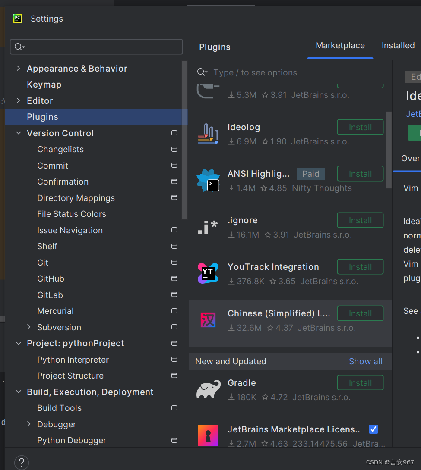The height and width of the screenshot is (470, 421).
Task: Uncheck the JetBrains Marketplace Licensing checkbox
Action: click(374, 429)
